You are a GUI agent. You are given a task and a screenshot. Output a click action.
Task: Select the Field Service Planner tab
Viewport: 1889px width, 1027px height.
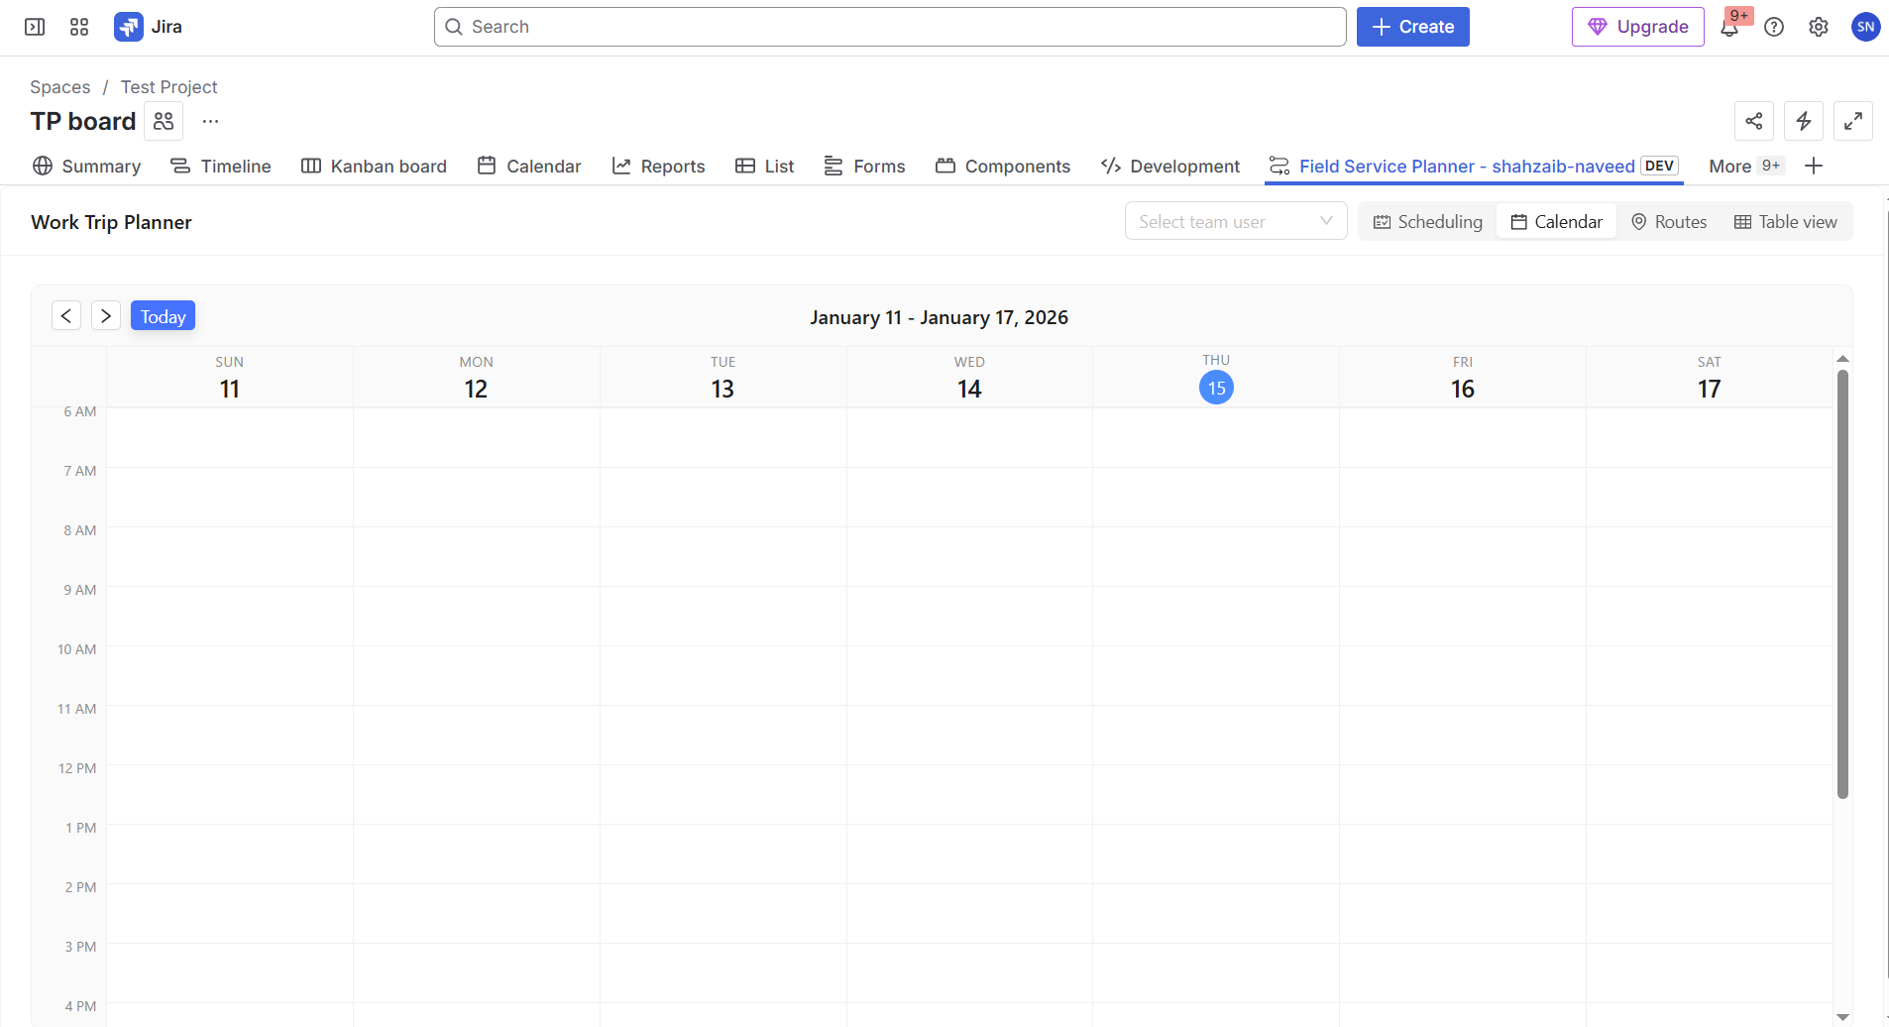pyautogui.click(x=1474, y=166)
